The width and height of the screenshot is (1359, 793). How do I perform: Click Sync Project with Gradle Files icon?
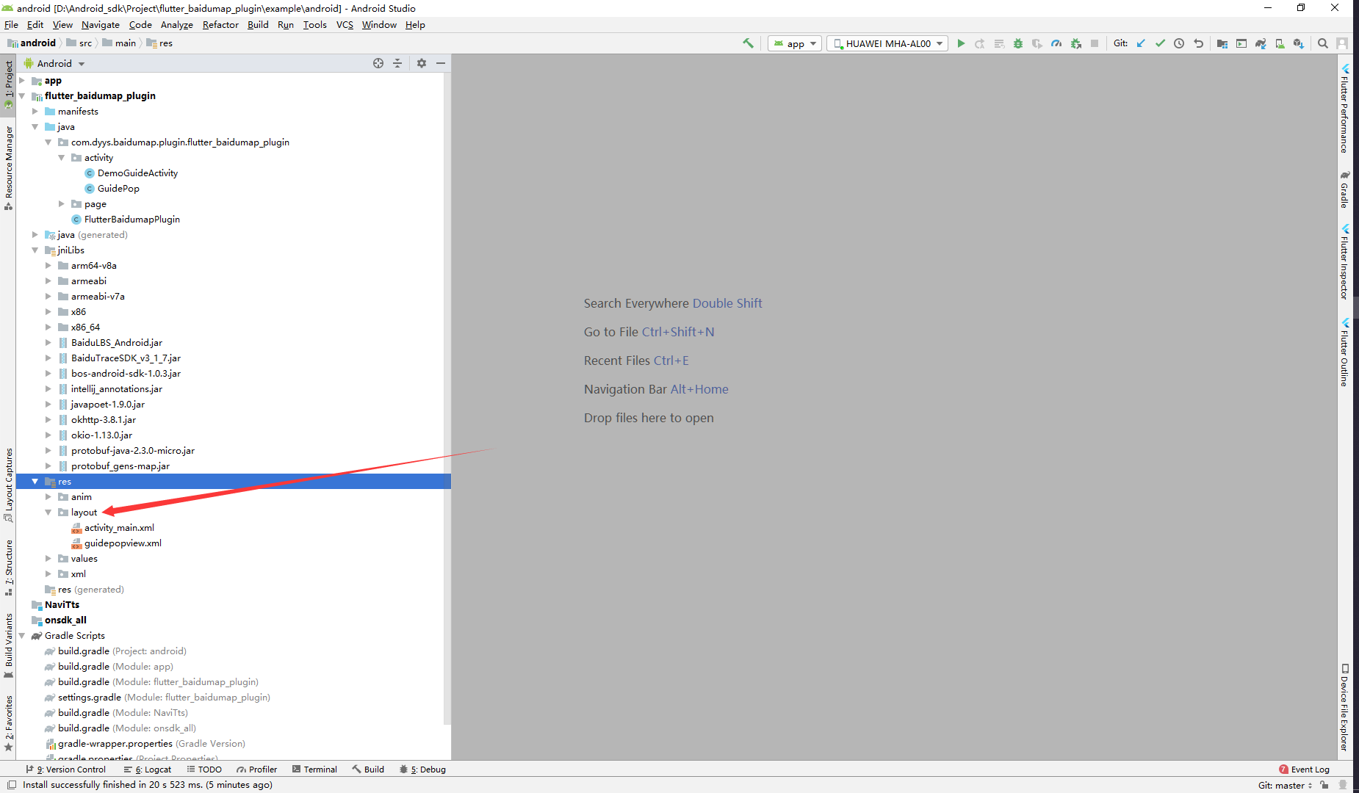pyautogui.click(x=1261, y=43)
